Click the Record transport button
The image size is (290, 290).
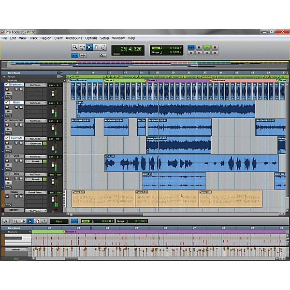(x=215, y=47)
